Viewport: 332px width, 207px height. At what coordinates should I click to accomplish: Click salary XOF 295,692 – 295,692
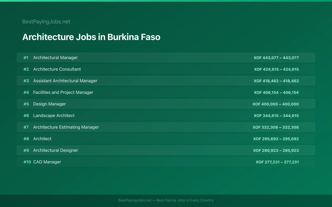pos(276,139)
